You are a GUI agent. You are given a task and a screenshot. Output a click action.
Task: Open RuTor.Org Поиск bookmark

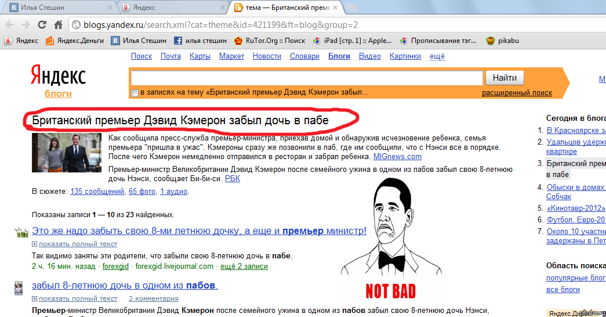pyautogui.click(x=269, y=41)
